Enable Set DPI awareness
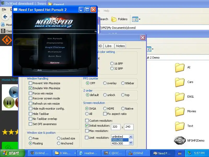 click(30, 124)
